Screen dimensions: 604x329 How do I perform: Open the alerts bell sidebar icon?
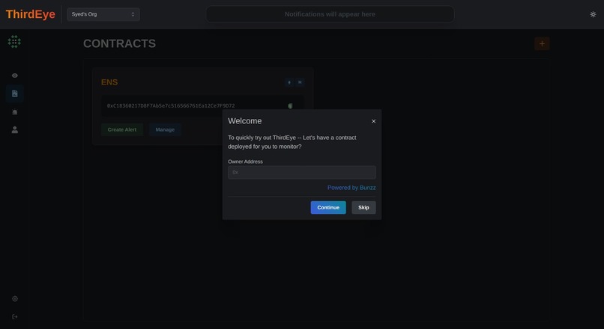[15, 112]
